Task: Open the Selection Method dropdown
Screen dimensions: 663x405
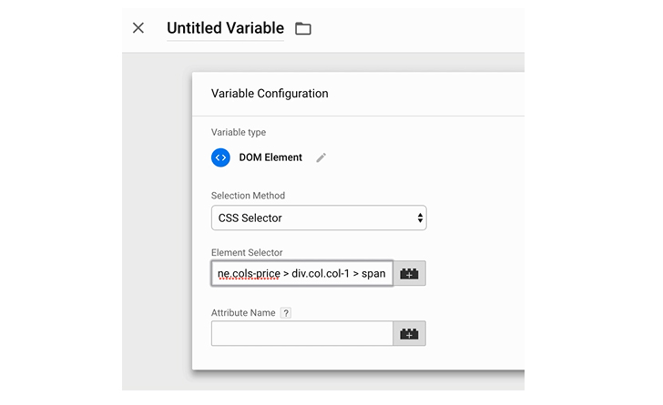Action: [x=319, y=218]
